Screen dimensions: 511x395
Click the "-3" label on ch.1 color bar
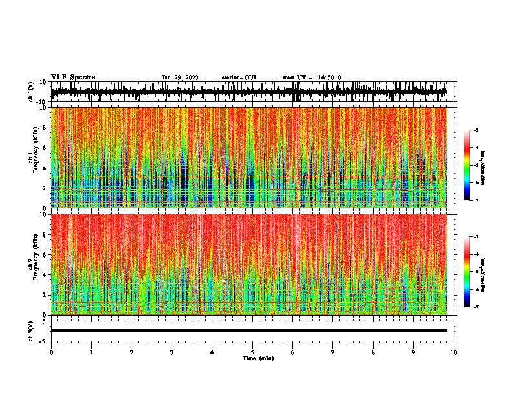(x=476, y=130)
